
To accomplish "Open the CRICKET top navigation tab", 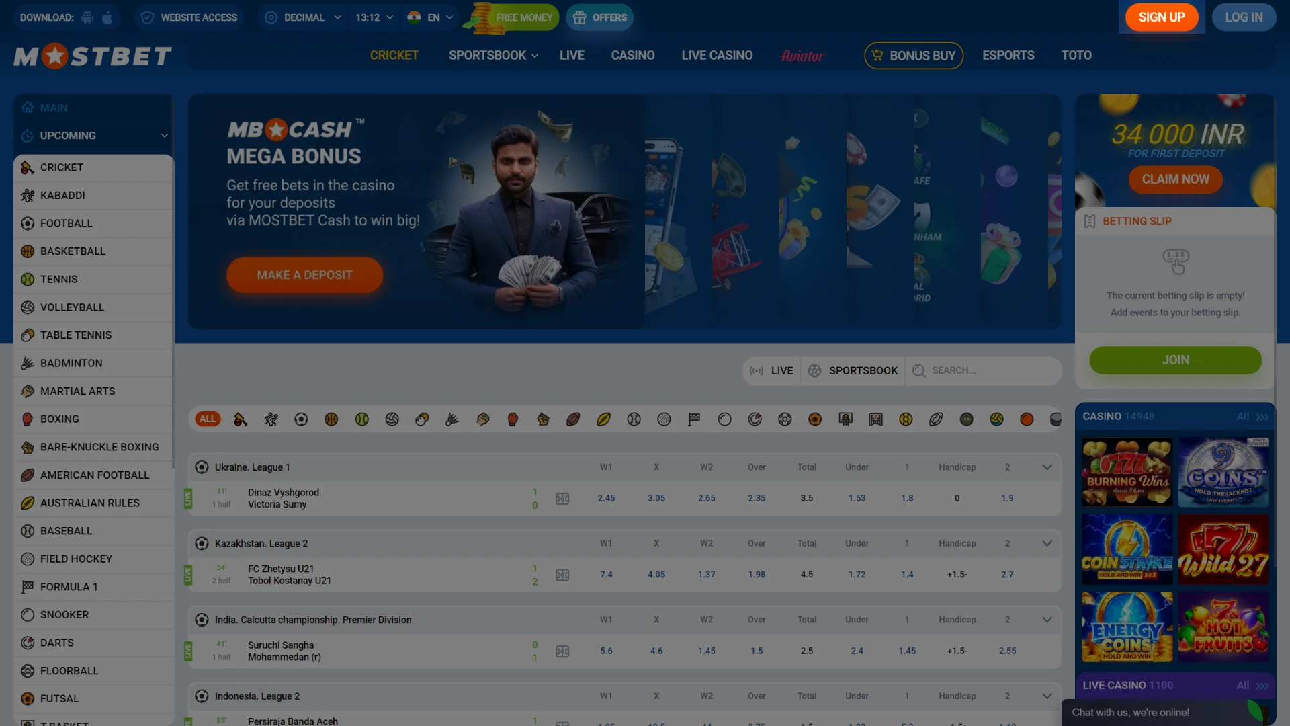I will [394, 56].
